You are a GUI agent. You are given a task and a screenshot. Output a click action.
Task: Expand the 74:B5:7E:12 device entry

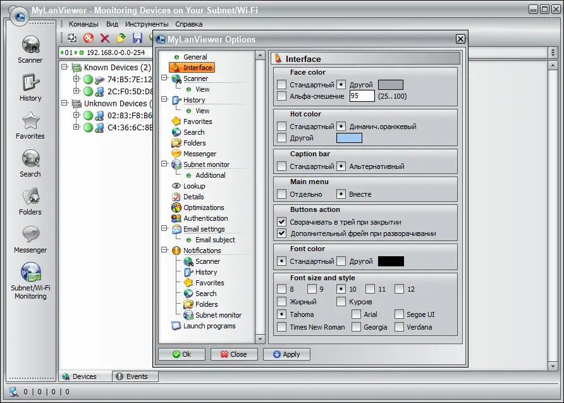pyautogui.click(x=77, y=78)
